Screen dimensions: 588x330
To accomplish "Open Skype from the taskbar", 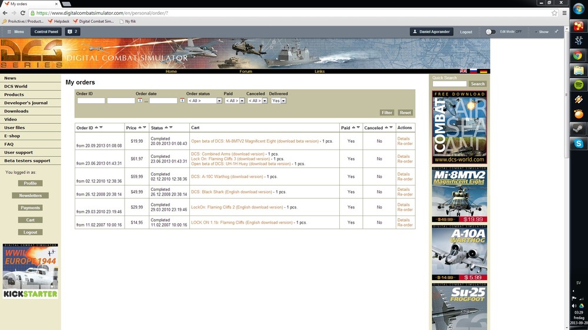I will pos(579,143).
